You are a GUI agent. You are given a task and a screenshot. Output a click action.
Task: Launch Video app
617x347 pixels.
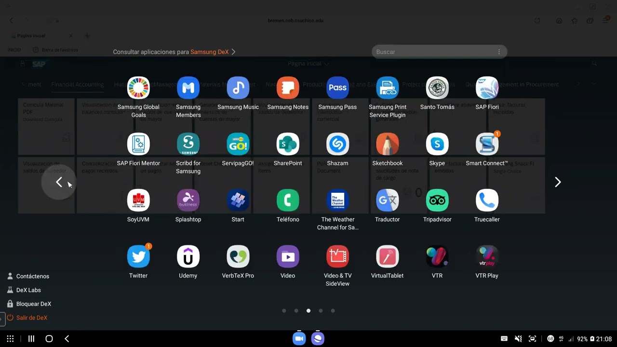[288, 257]
